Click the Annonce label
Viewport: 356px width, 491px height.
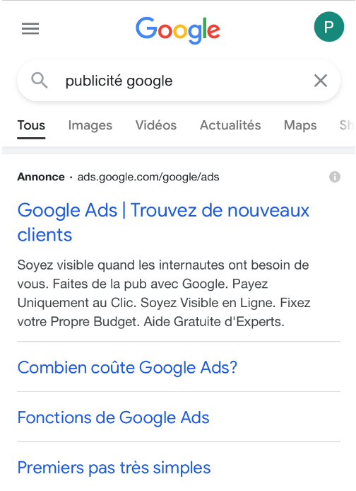tap(41, 177)
